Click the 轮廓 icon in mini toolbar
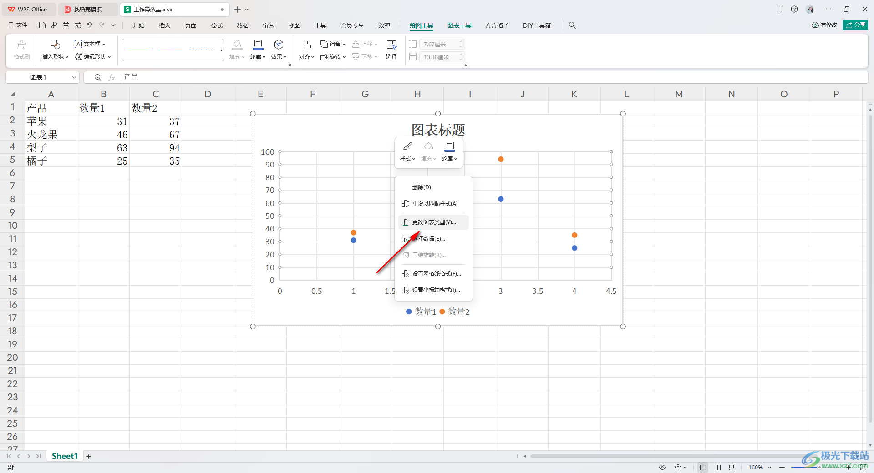 click(x=449, y=146)
